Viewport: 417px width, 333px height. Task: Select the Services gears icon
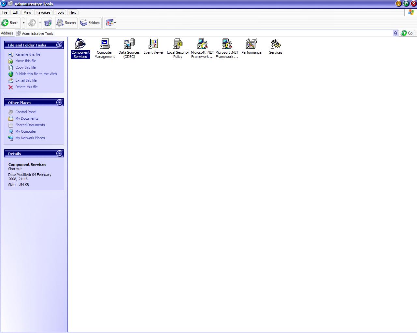(276, 44)
